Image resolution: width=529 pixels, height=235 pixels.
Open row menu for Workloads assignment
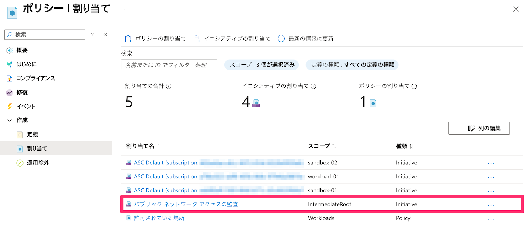click(491, 219)
